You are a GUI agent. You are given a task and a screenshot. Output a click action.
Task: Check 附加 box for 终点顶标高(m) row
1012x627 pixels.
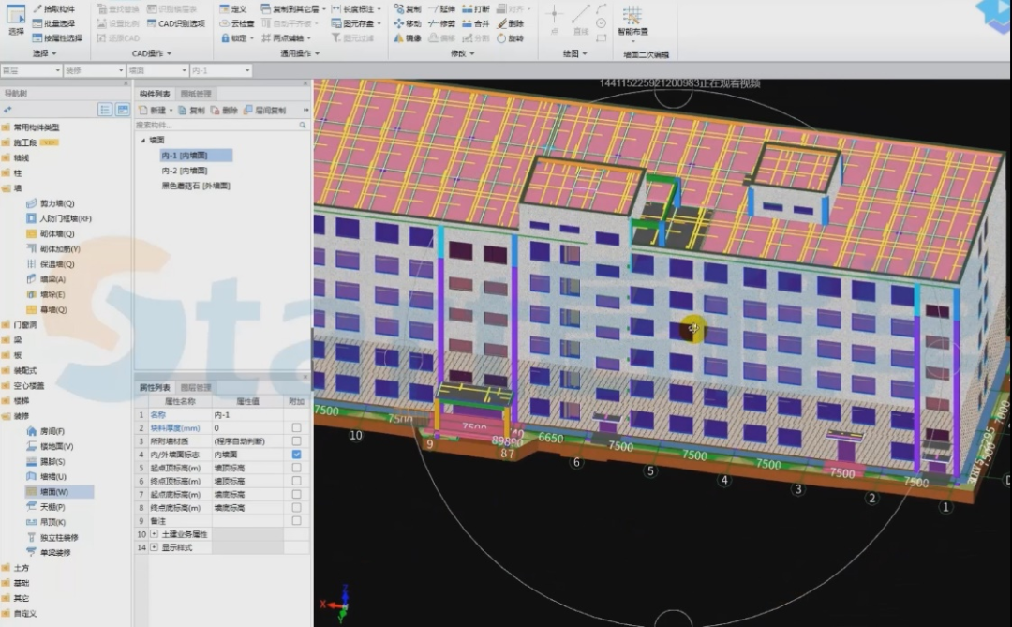point(296,481)
